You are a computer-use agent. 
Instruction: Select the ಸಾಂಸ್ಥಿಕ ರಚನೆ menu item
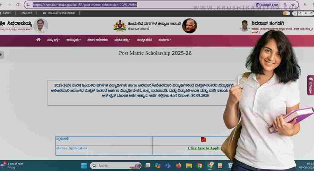(x=144, y=40)
